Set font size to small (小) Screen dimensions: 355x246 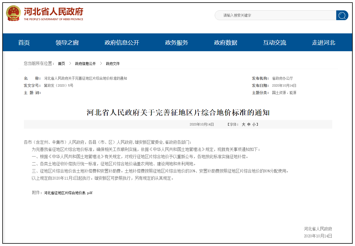click(x=254, y=124)
